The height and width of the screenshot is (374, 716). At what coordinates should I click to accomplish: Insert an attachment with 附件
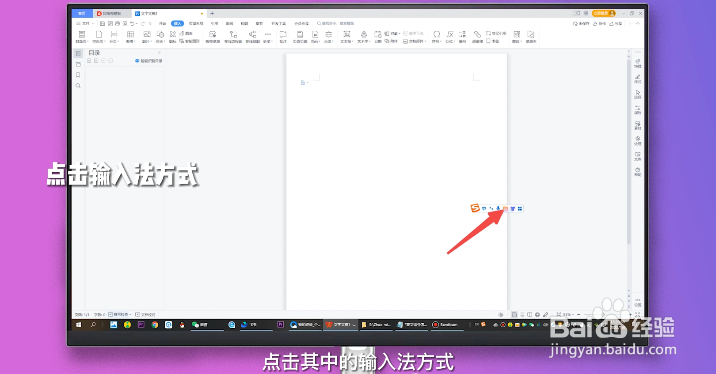[x=391, y=41]
